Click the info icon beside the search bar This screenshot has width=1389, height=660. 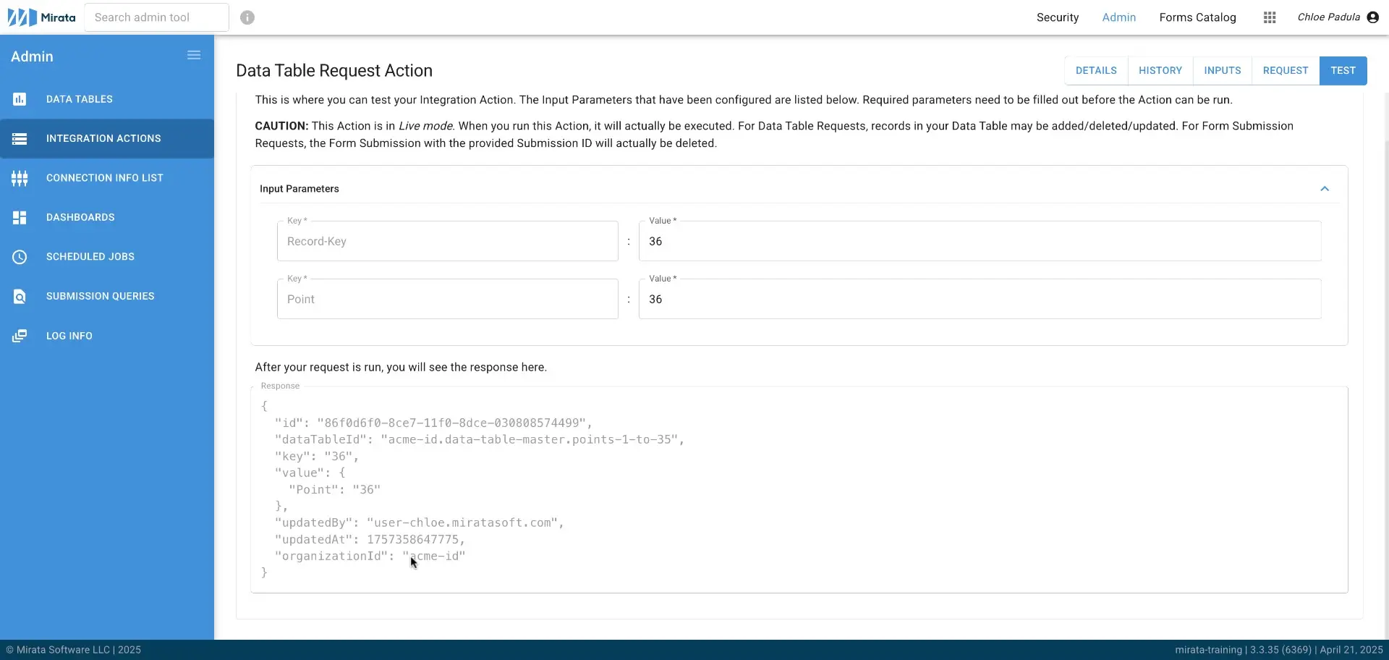tap(247, 17)
